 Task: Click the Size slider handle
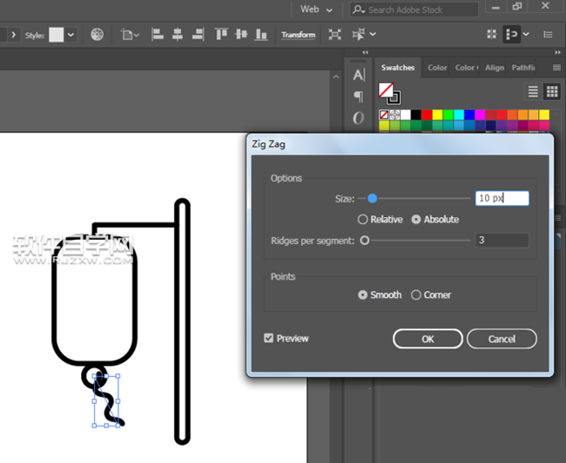372,199
